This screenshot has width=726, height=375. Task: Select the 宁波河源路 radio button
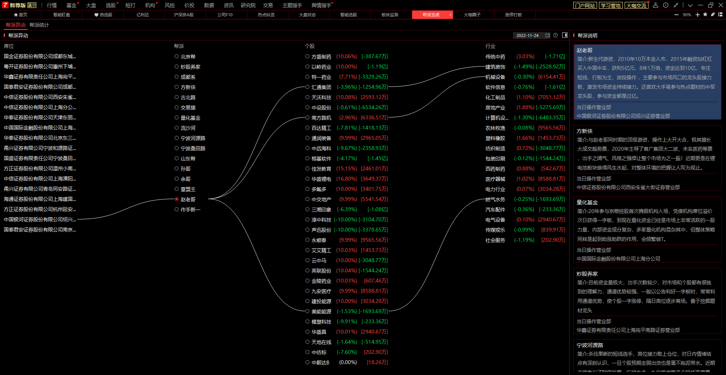[177, 138]
